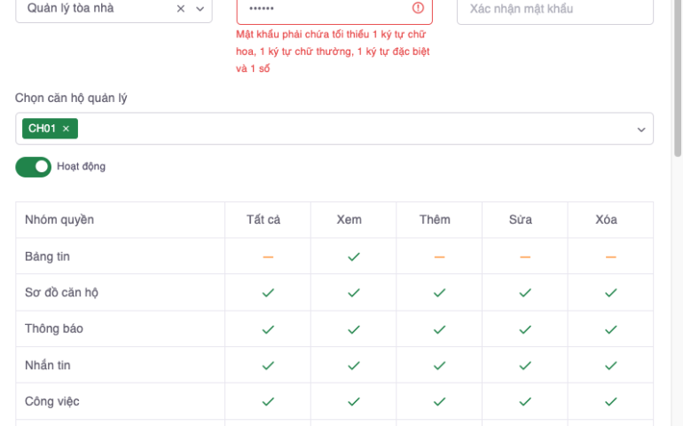The image size is (683, 426).
Task: Open the Quản lý tòa nhà dropdown
Action: point(199,9)
